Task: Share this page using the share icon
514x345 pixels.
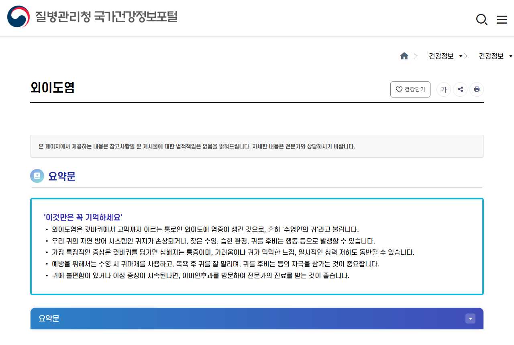Action: (x=460, y=89)
